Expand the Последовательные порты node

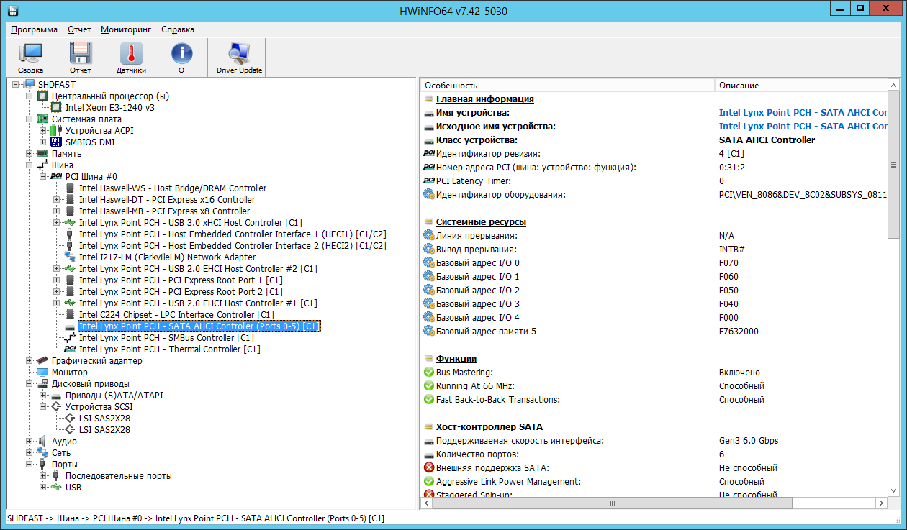point(43,476)
